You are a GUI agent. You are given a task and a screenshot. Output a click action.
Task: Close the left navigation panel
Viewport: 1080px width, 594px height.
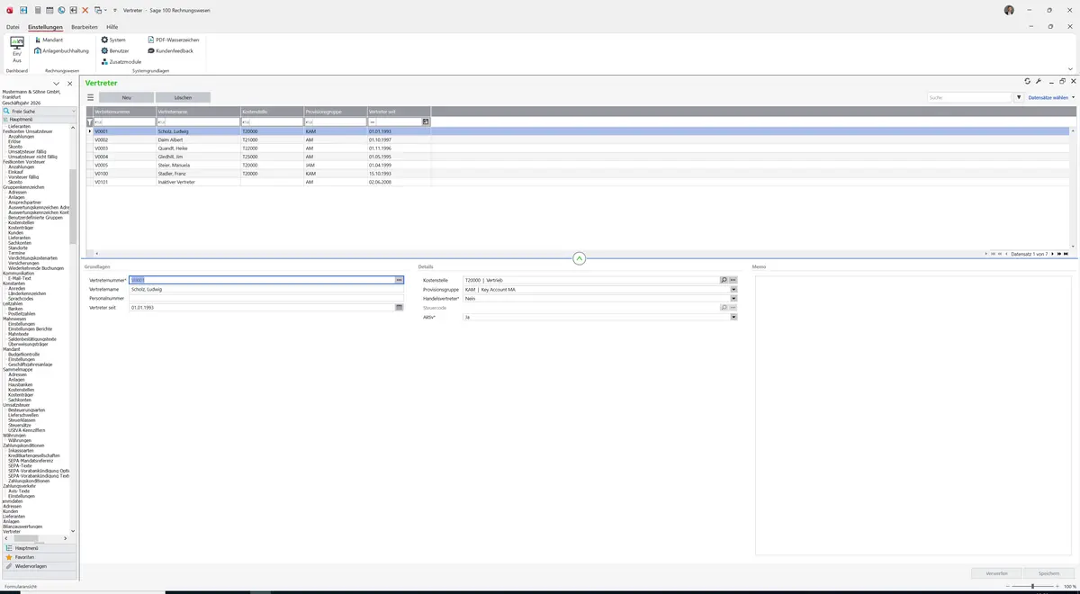pyautogui.click(x=69, y=84)
